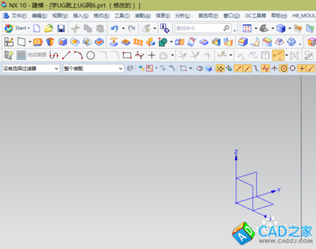316x249 pixels.
Task: Click the Fit view icon
Action: tap(247, 29)
